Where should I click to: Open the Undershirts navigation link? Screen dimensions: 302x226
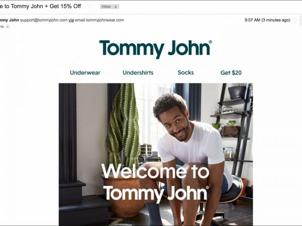pos(138,73)
